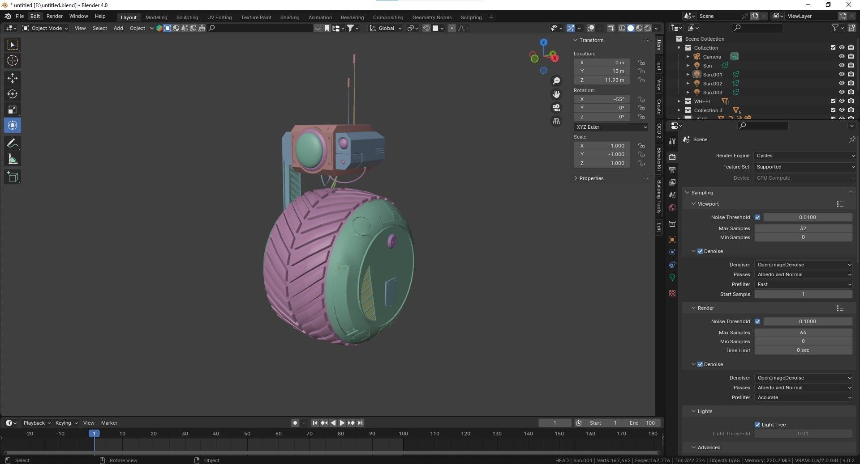
Task: Open the Object Mode dropdown
Action: 45,28
